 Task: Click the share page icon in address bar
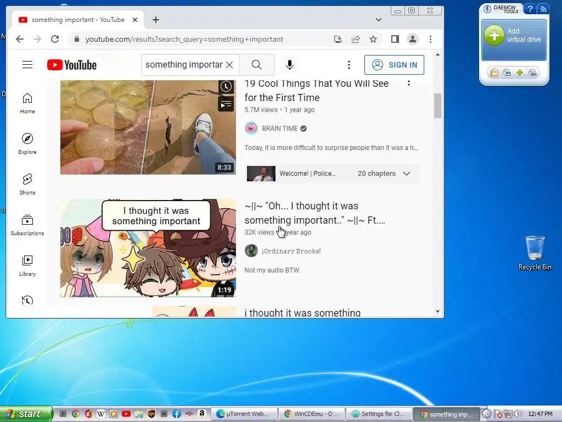tap(356, 39)
